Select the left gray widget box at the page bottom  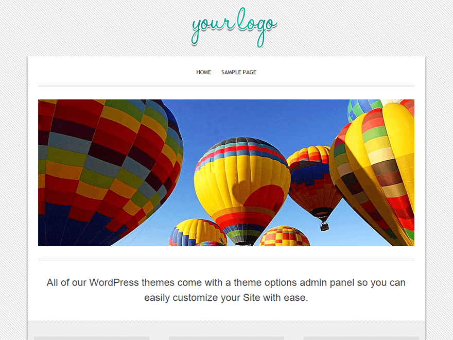tap(92, 338)
